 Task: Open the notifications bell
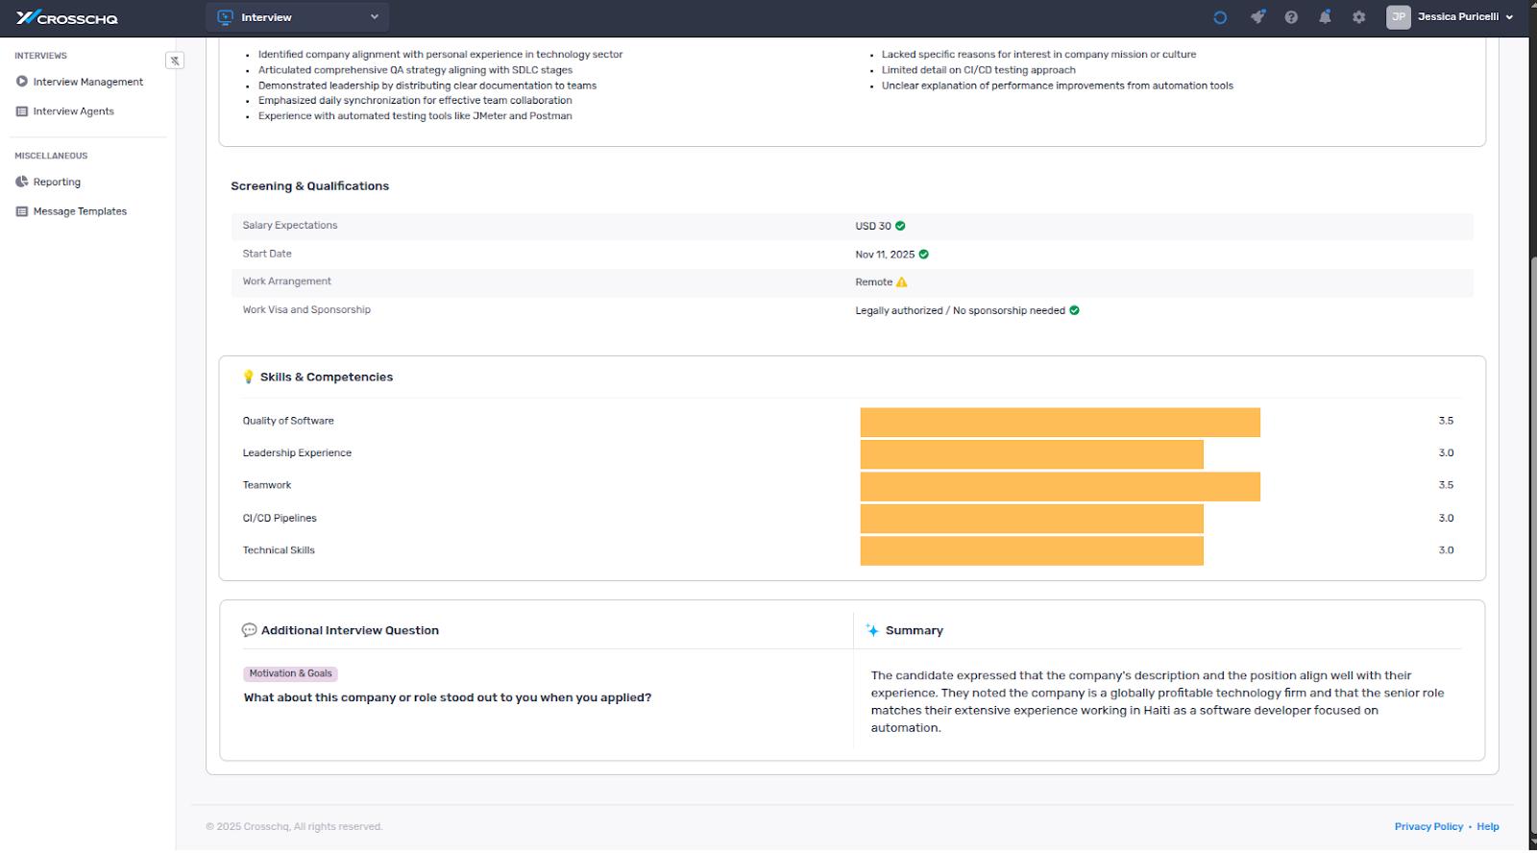click(x=1325, y=17)
